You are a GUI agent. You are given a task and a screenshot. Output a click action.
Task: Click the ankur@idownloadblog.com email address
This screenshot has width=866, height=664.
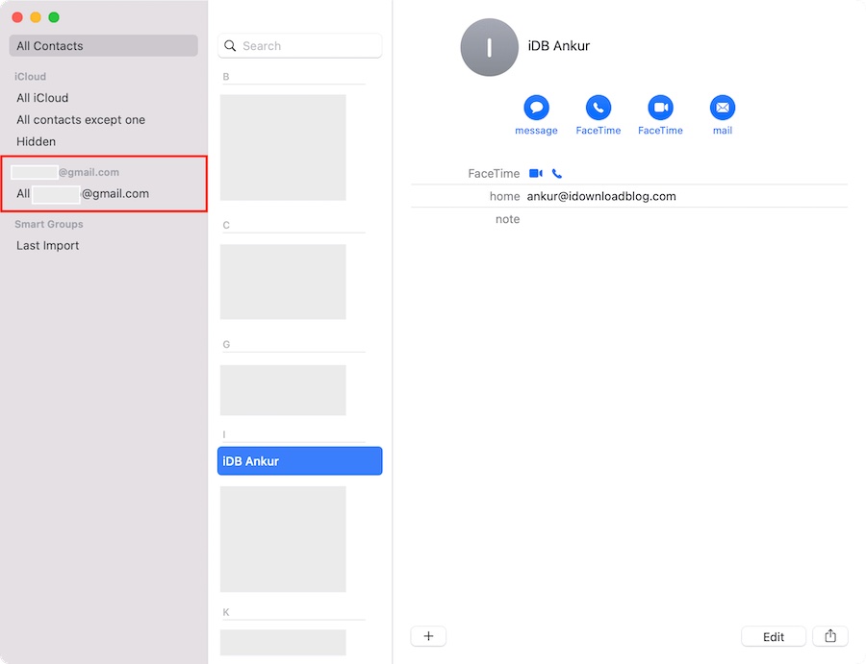[601, 196]
